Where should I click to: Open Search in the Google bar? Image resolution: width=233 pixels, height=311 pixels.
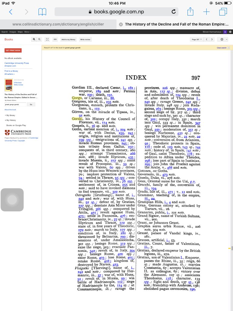pos(5,32)
